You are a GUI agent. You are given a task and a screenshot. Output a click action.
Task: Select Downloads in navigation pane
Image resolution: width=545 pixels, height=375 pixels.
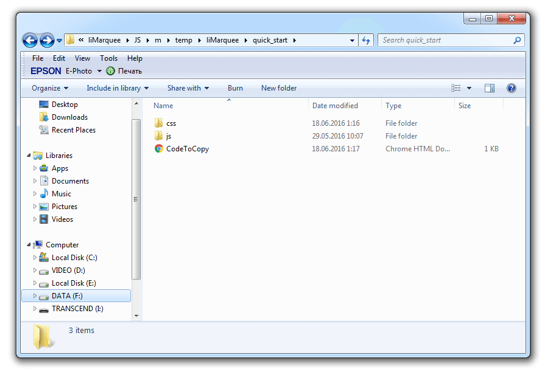coord(69,117)
